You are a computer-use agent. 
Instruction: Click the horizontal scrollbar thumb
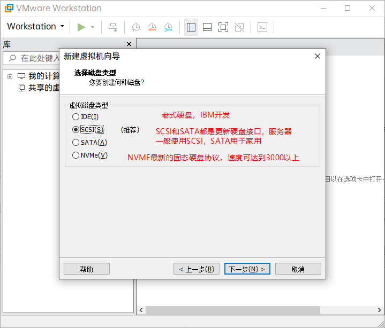pos(233,310)
